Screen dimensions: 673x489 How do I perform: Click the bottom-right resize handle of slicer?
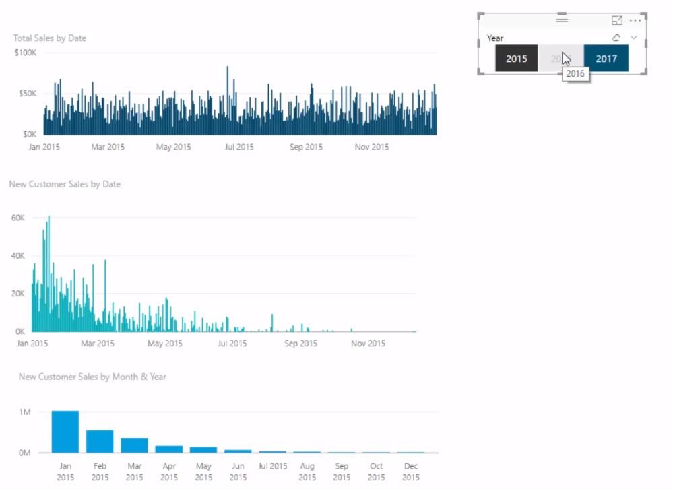click(644, 73)
